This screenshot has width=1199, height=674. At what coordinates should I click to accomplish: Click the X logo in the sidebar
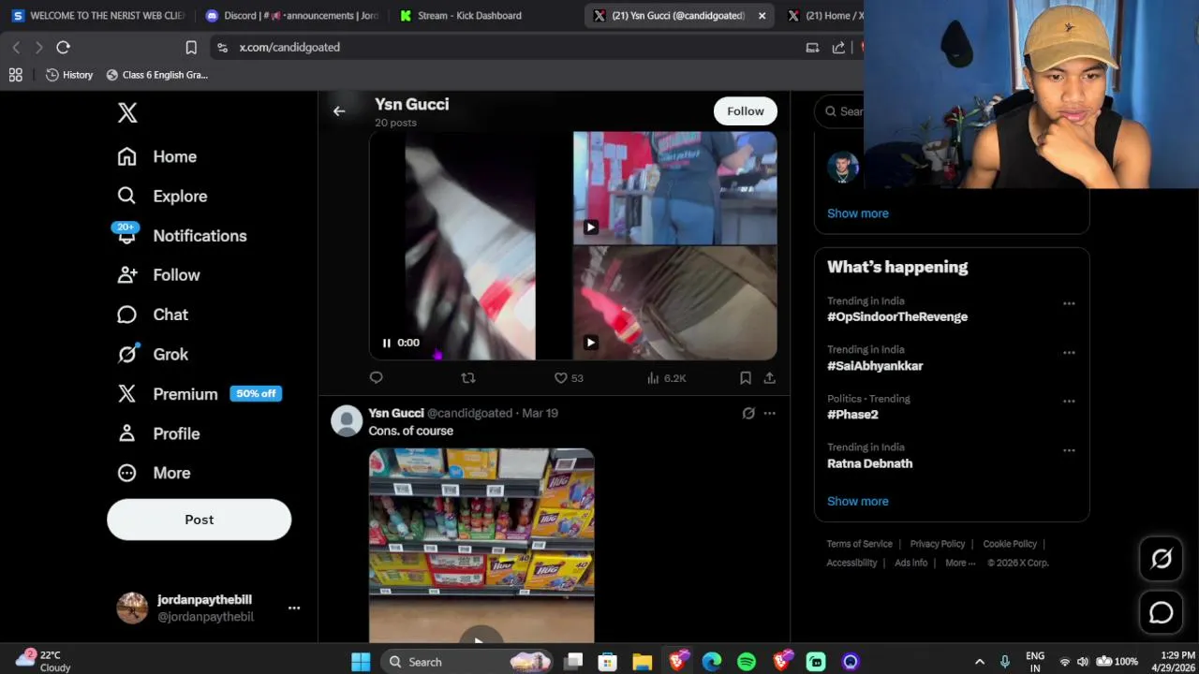pos(127,112)
